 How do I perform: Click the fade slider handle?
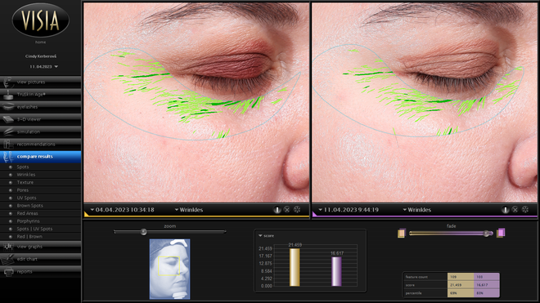coord(486,234)
